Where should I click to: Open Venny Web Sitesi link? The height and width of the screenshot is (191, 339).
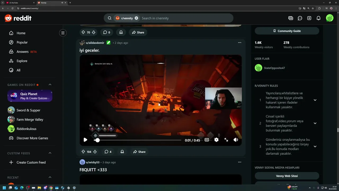287,176
